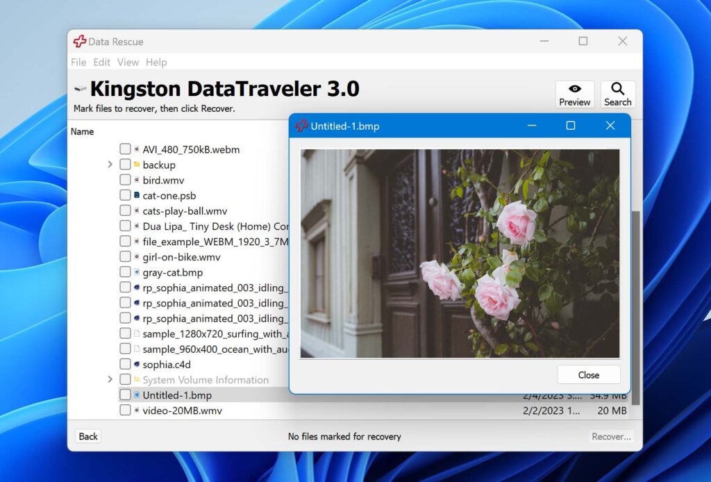Expand System Volume Information
Screen dimensions: 711x482
click(x=110, y=379)
